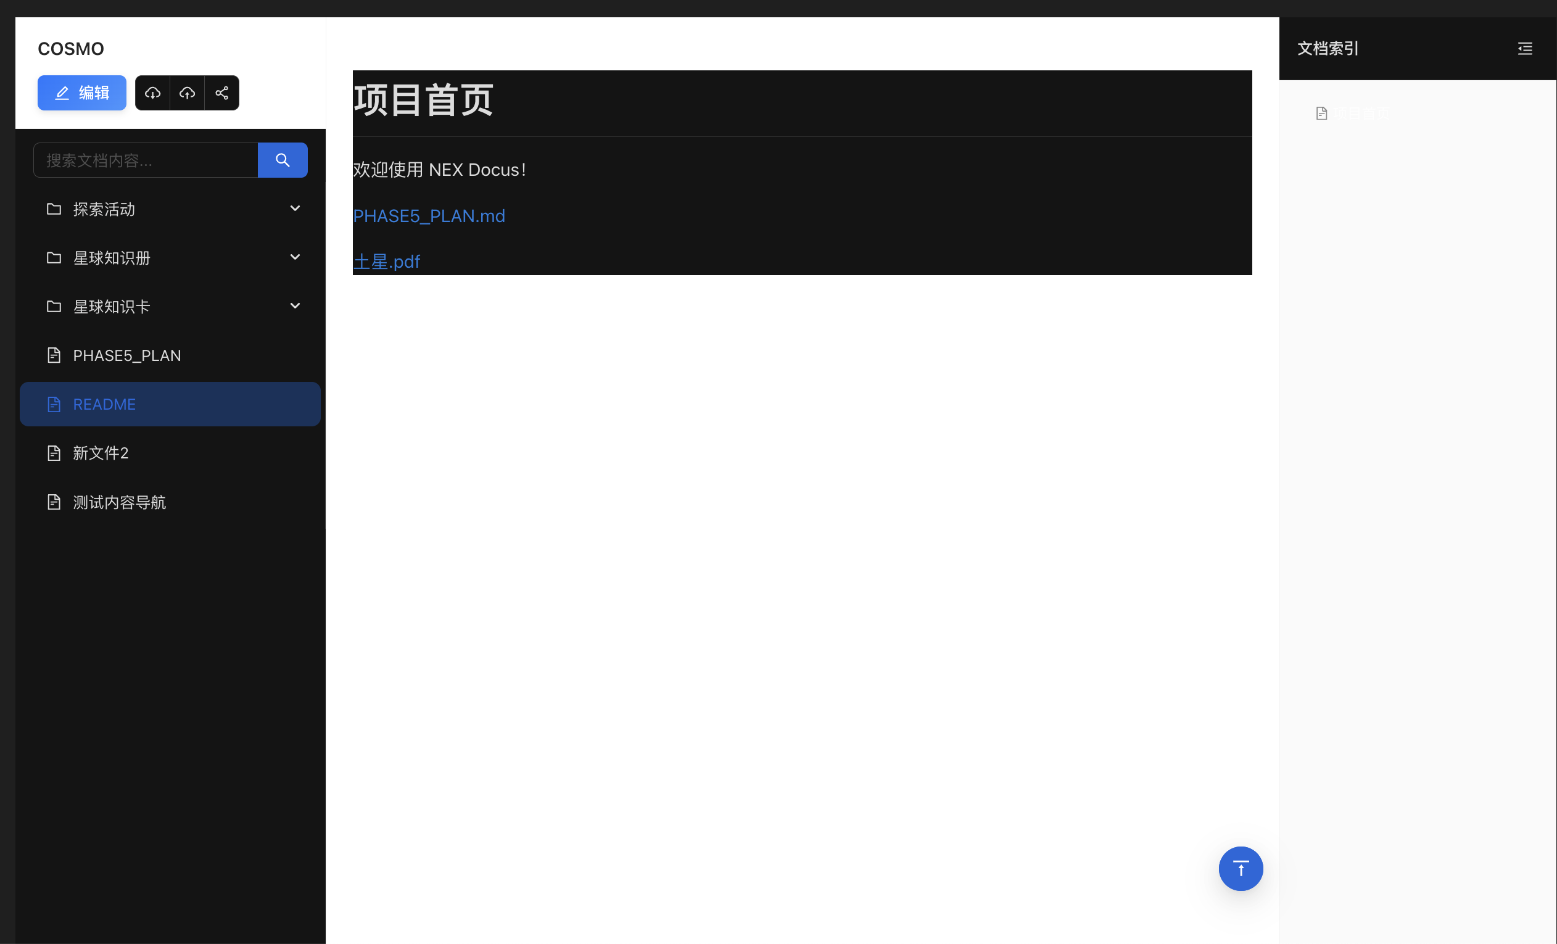Click the share icon
This screenshot has height=944, width=1557.
(222, 93)
